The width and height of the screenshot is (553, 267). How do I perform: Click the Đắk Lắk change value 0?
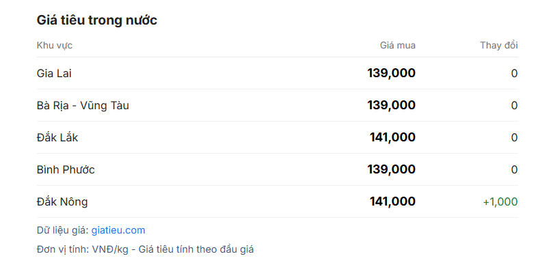(514, 138)
